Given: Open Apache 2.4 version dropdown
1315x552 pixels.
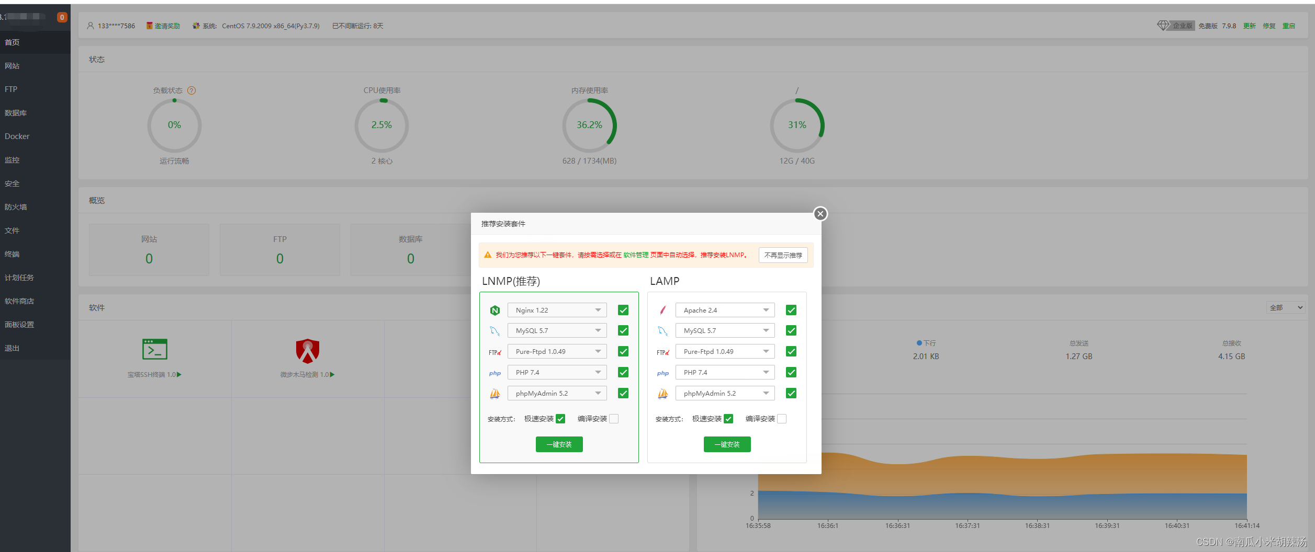Looking at the screenshot, I should coord(725,310).
